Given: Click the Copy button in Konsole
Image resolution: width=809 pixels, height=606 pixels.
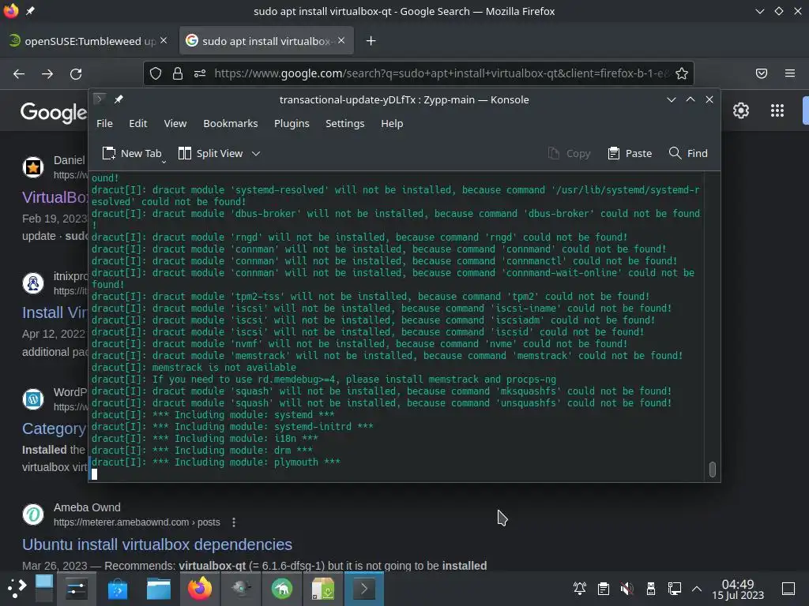Looking at the screenshot, I should tap(569, 154).
